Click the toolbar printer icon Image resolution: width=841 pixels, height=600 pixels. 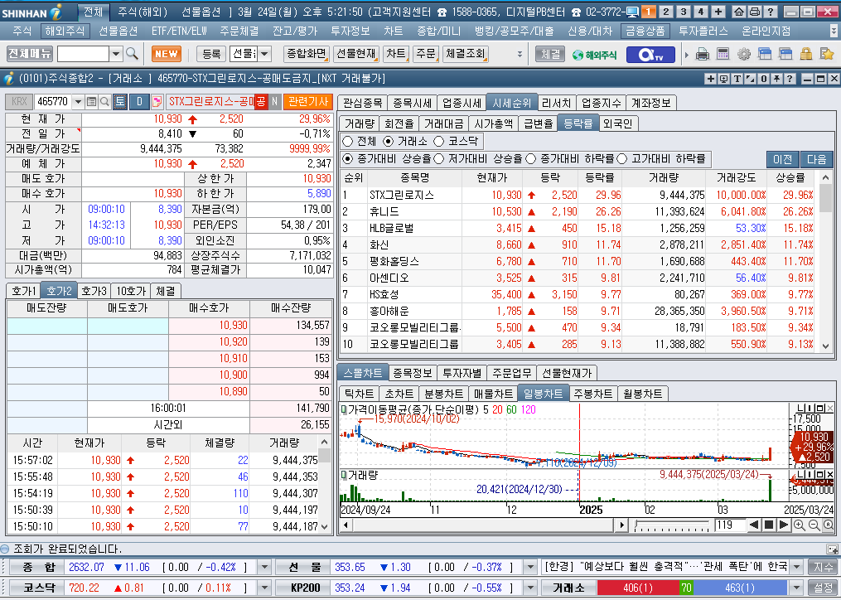(x=703, y=54)
